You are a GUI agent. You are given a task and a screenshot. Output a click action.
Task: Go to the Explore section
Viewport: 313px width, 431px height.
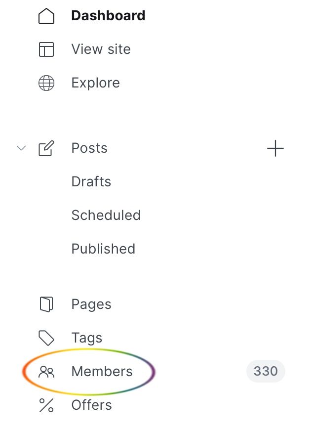coord(96,83)
